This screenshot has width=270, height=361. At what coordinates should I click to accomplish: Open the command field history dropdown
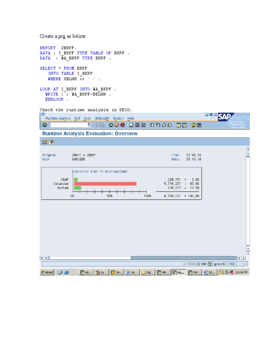pos(89,125)
